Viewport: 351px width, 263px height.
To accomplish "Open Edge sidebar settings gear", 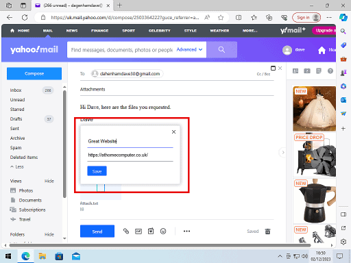I will click(343, 242).
